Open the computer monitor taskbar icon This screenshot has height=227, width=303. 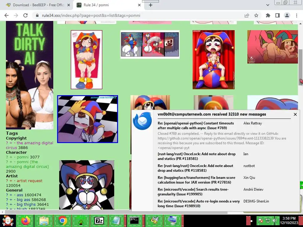pos(172,220)
